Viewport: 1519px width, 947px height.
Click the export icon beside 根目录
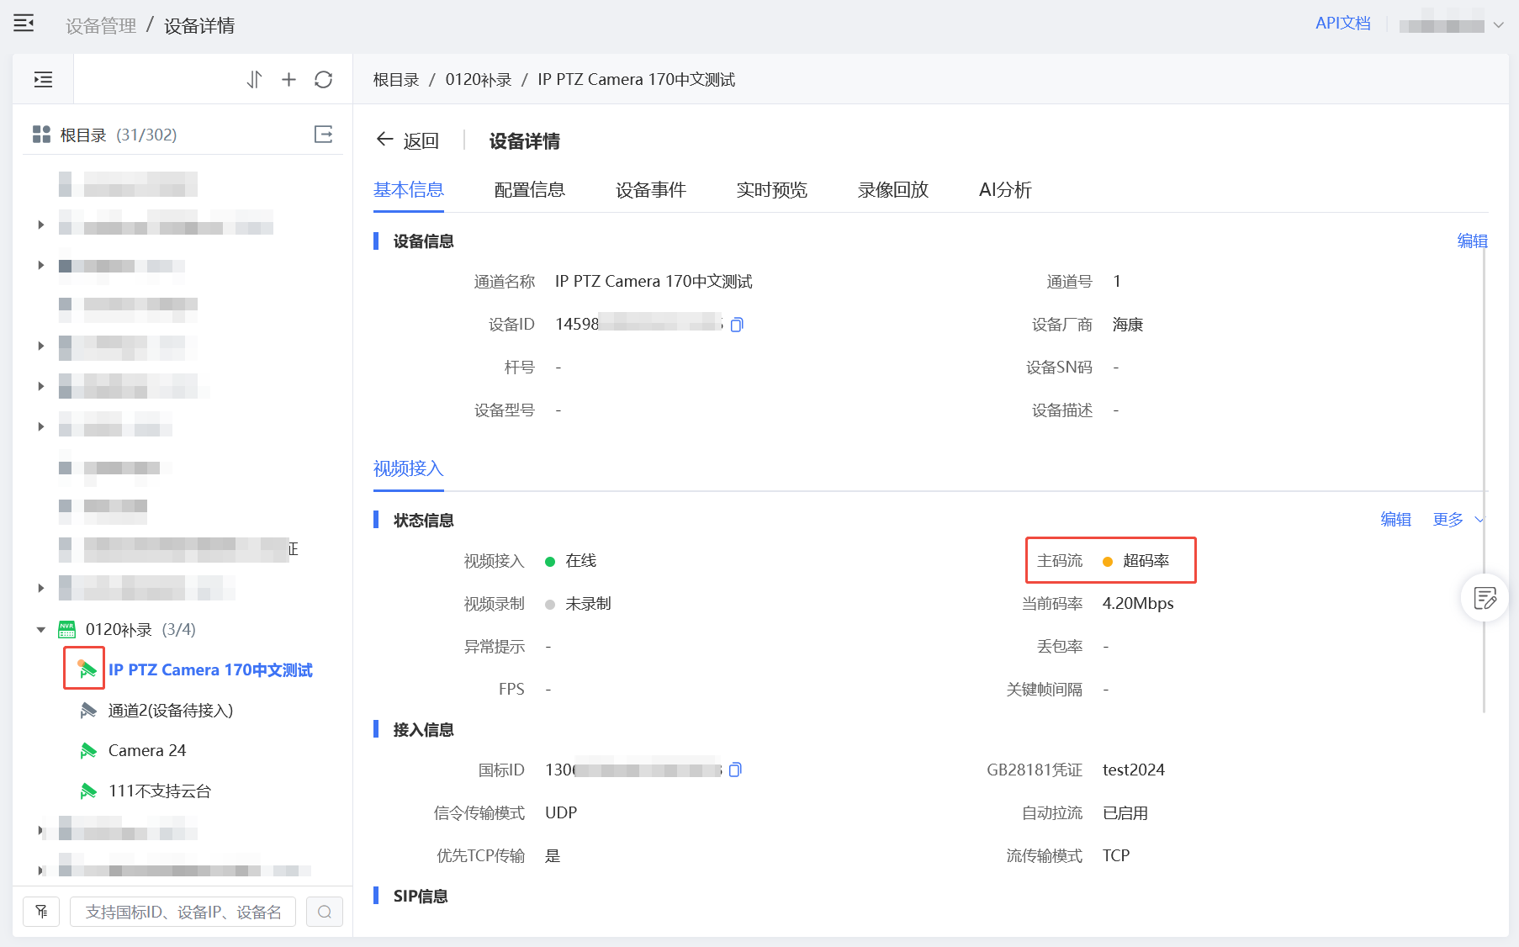(323, 135)
